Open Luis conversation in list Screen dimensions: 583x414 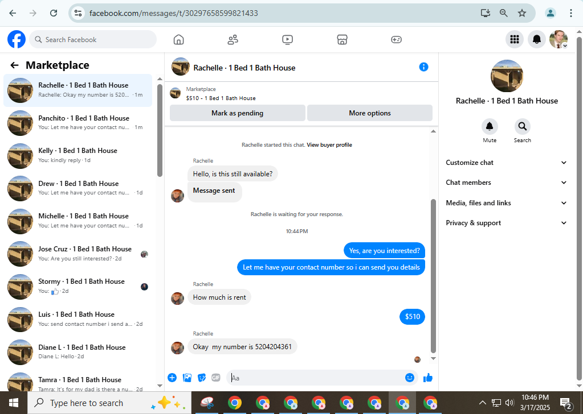[78, 319]
